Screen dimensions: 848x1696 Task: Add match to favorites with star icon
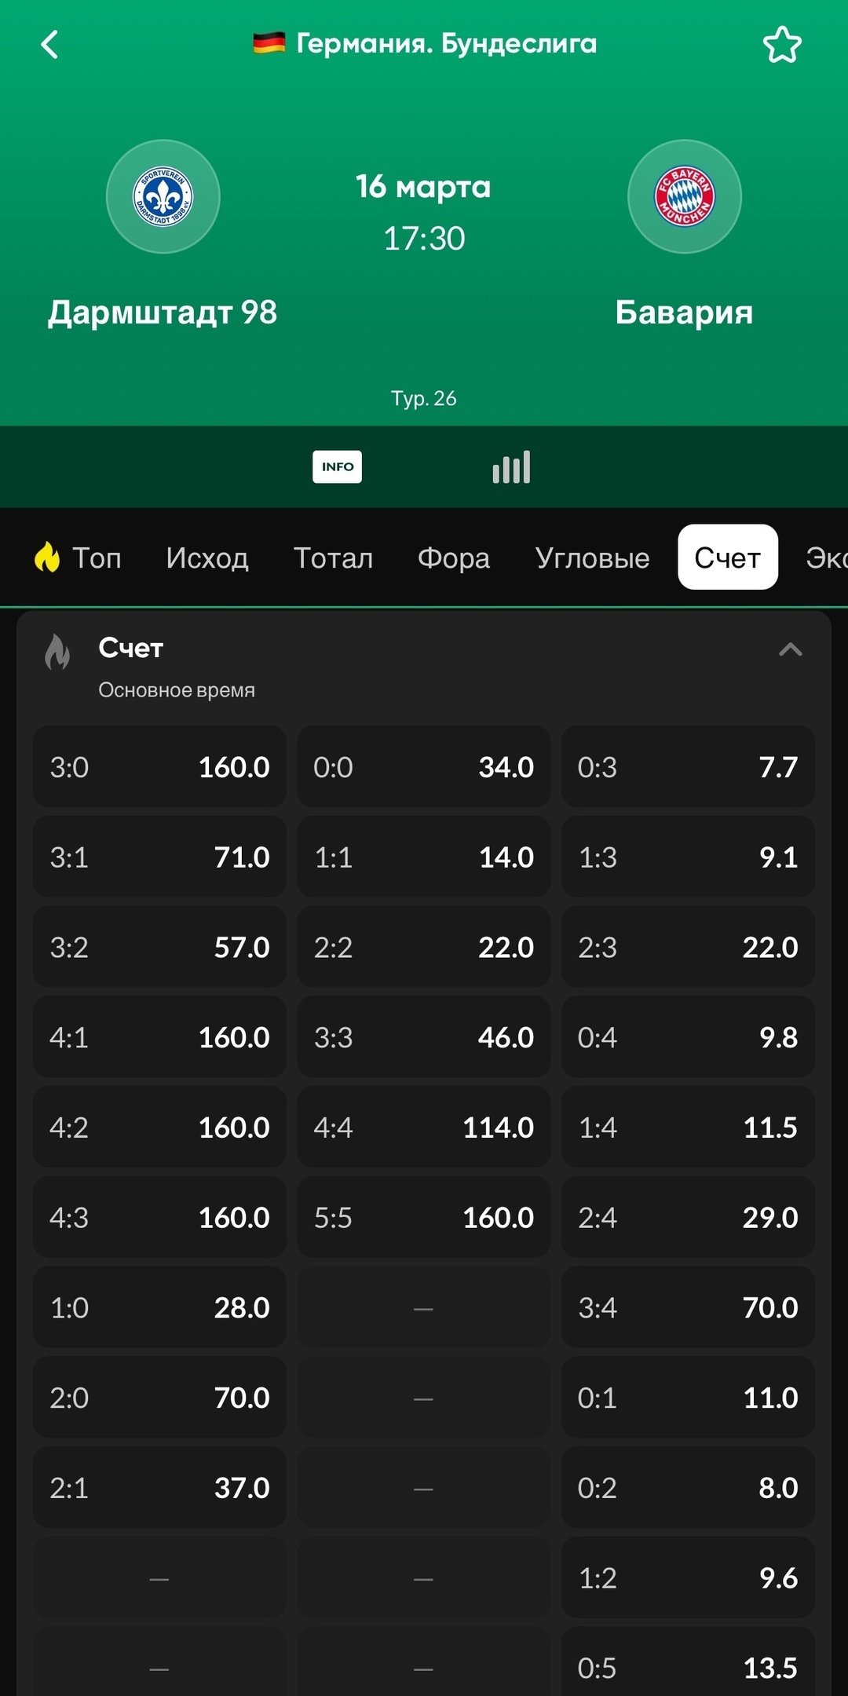782,45
